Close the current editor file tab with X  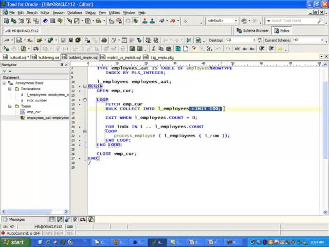[x=326, y=57]
